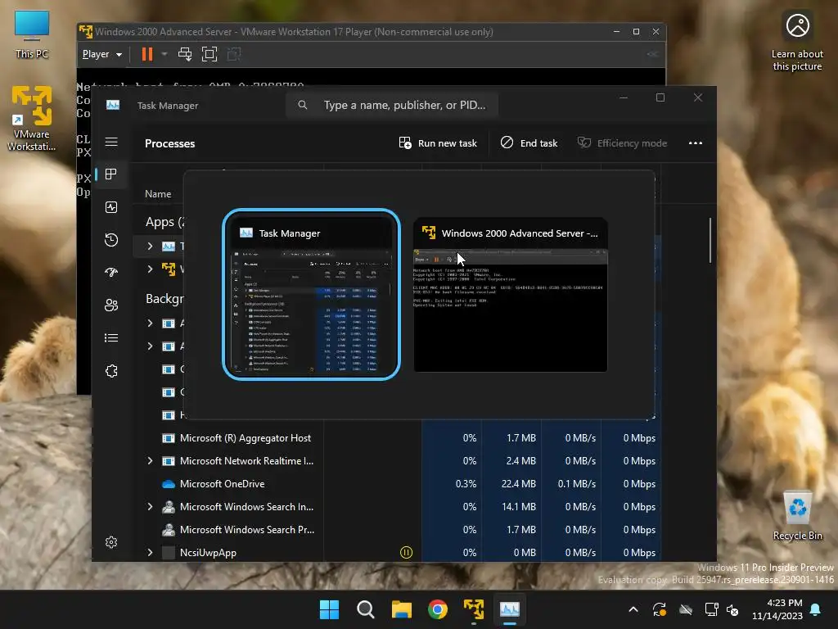Screen dimensions: 838x629
Task: Open Users page in Task Manager sidebar
Action: [x=111, y=305]
